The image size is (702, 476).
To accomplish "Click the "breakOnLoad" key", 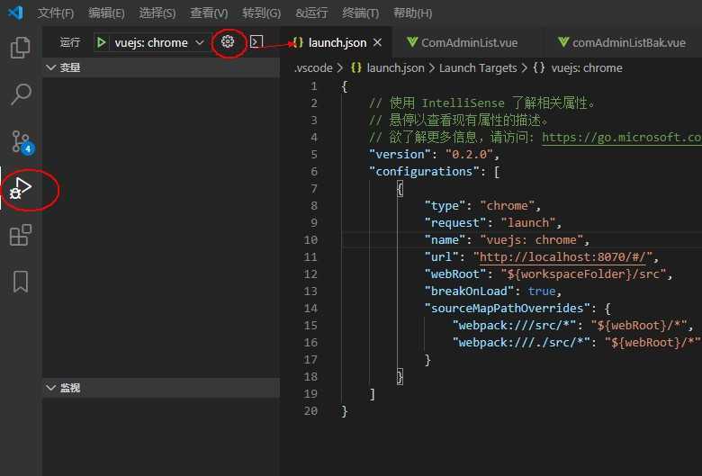I will click(x=469, y=291).
